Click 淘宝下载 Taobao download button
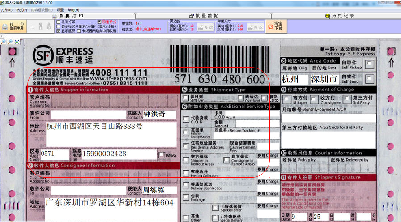 click(276, 26)
